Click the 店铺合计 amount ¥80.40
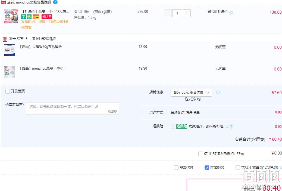The width and height of the screenshot is (282, 191). click(x=275, y=139)
